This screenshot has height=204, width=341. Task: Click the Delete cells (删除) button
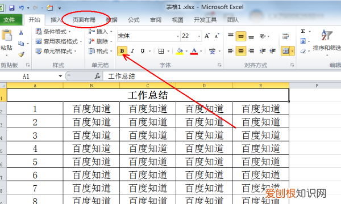pyautogui.click(x=100, y=41)
